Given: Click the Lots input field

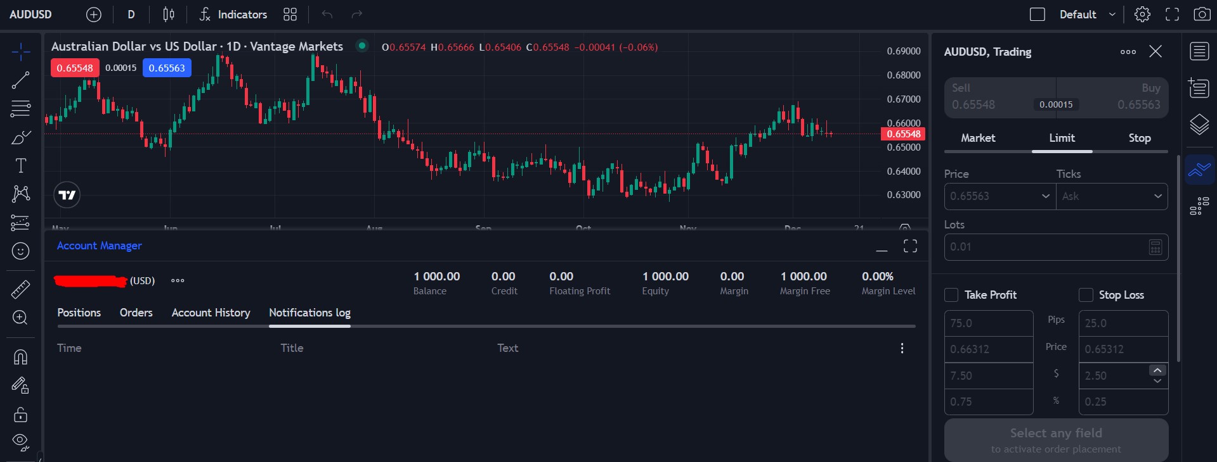Looking at the screenshot, I should (x=1046, y=247).
